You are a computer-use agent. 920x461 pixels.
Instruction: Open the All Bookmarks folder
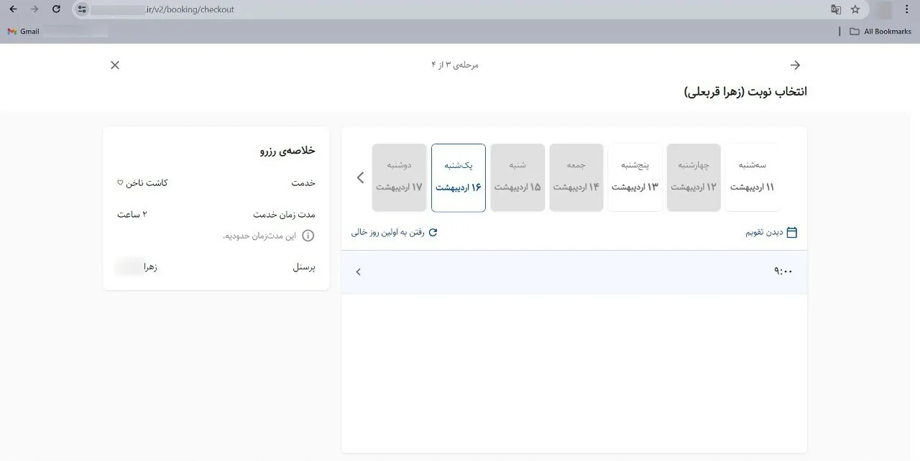click(880, 32)
